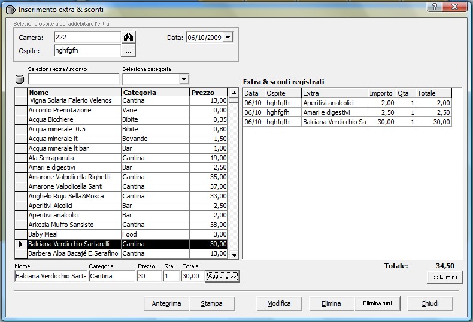Click the Totale column header in registered table
This screenshot has height=322, width=473.
tap(434, 93)
